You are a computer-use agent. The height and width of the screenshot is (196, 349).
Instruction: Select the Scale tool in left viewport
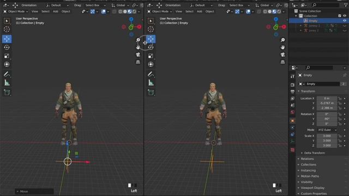[x=7, y=56]
